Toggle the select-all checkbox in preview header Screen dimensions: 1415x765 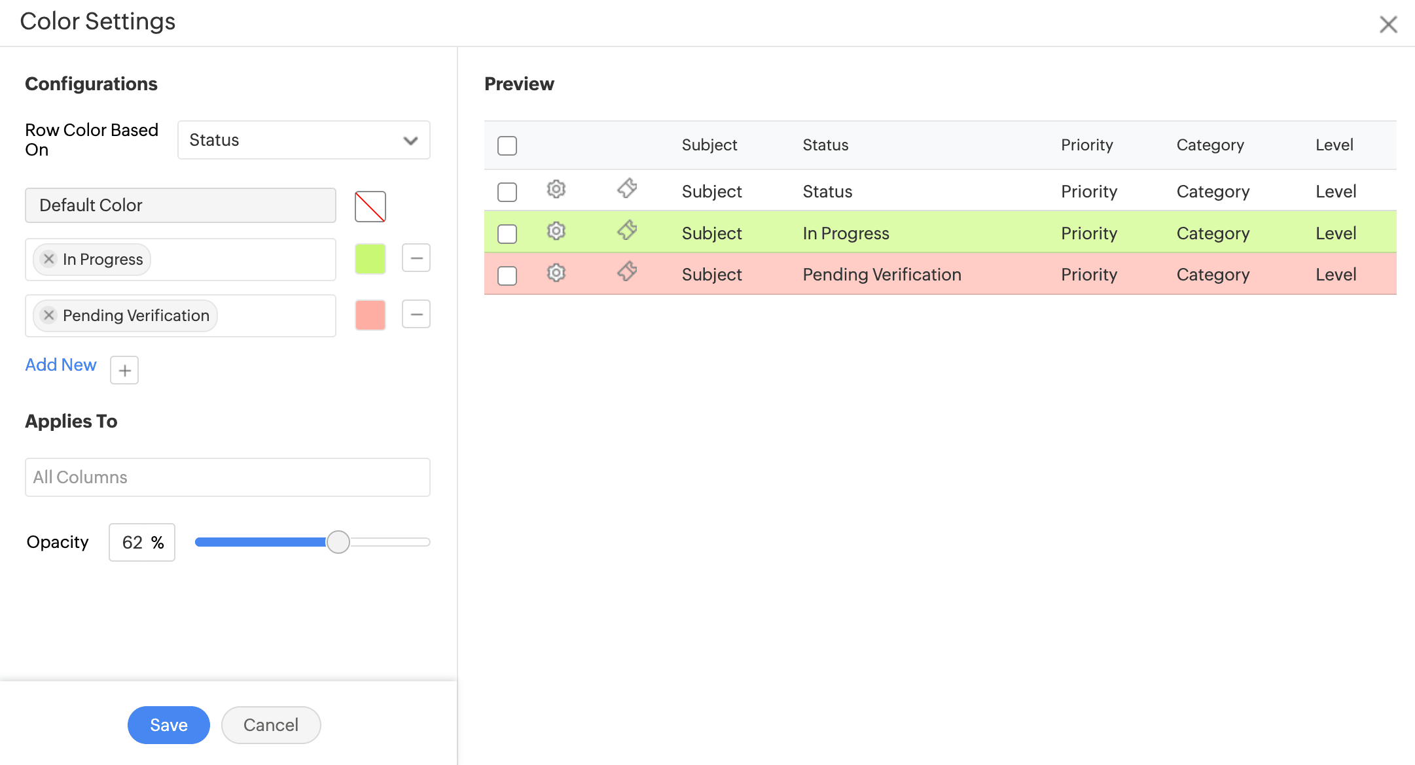coord(507,145)
